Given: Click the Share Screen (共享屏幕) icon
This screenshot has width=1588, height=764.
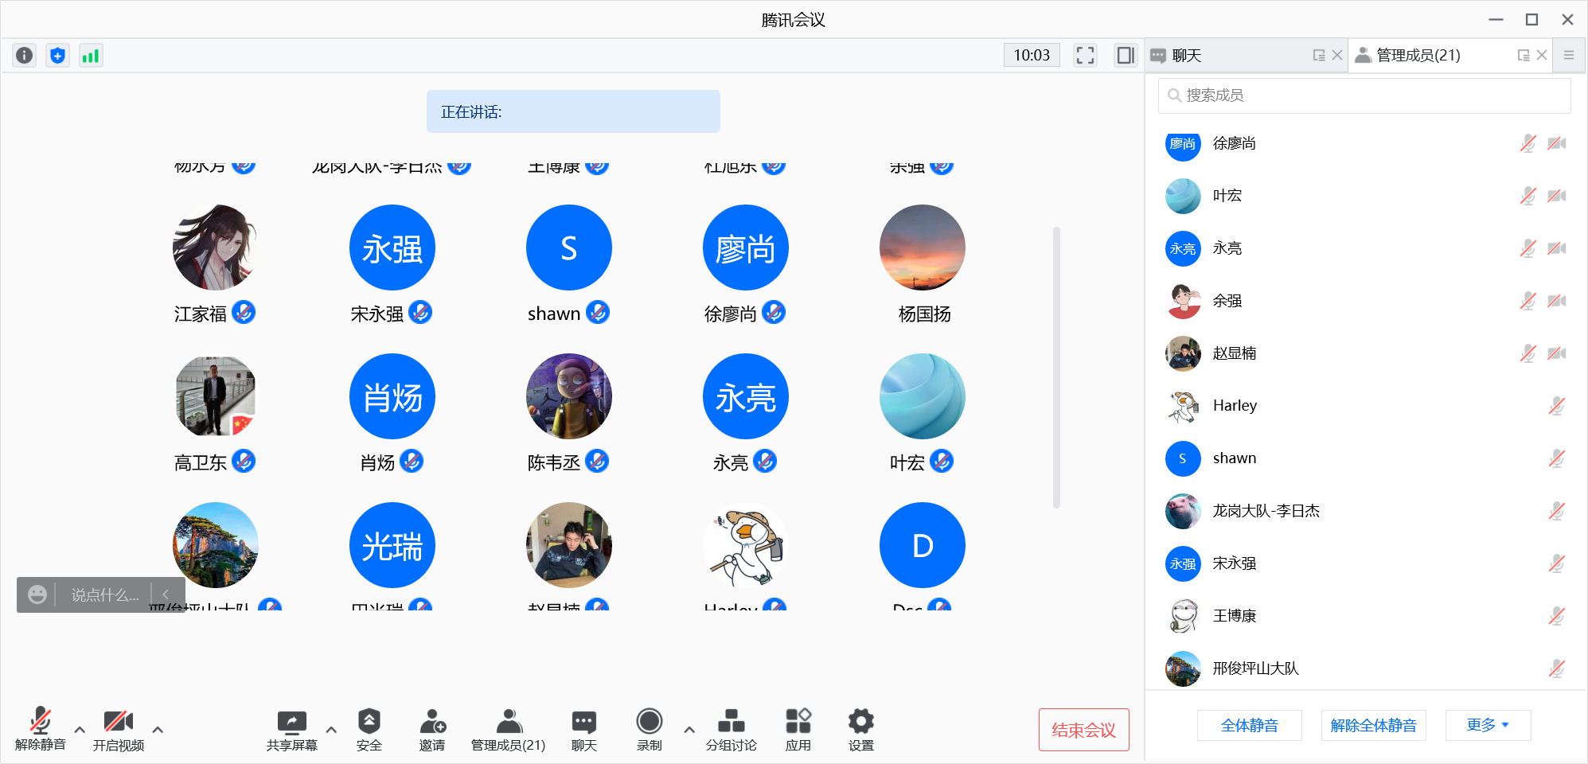Looking at the screenshot, I should [291, 723].
